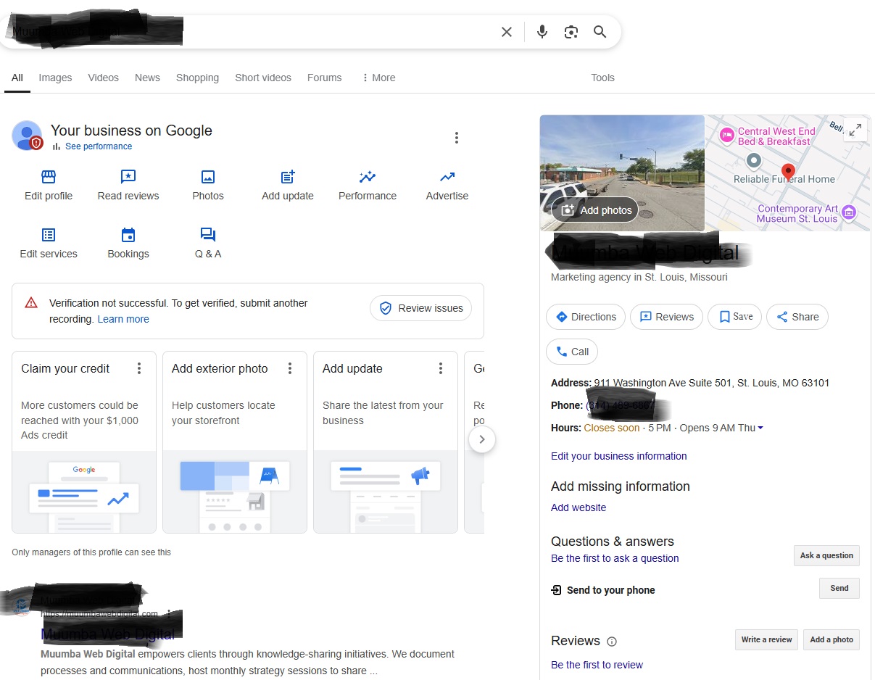Select the Edit services icon
This screenshot has width=875, height=680.
tap(48, 234)
